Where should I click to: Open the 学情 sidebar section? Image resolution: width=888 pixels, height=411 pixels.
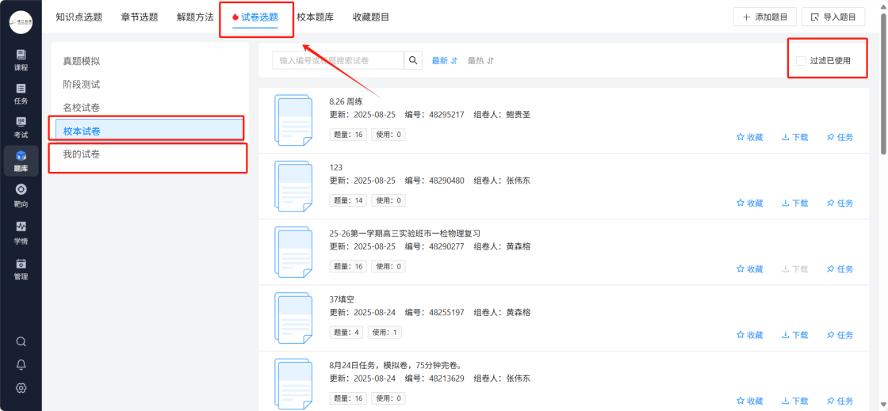[21, 233]
